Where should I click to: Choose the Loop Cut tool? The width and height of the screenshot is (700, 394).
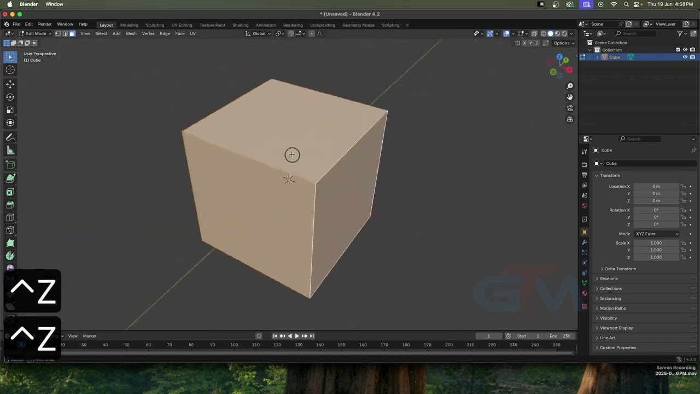(10, 218)
